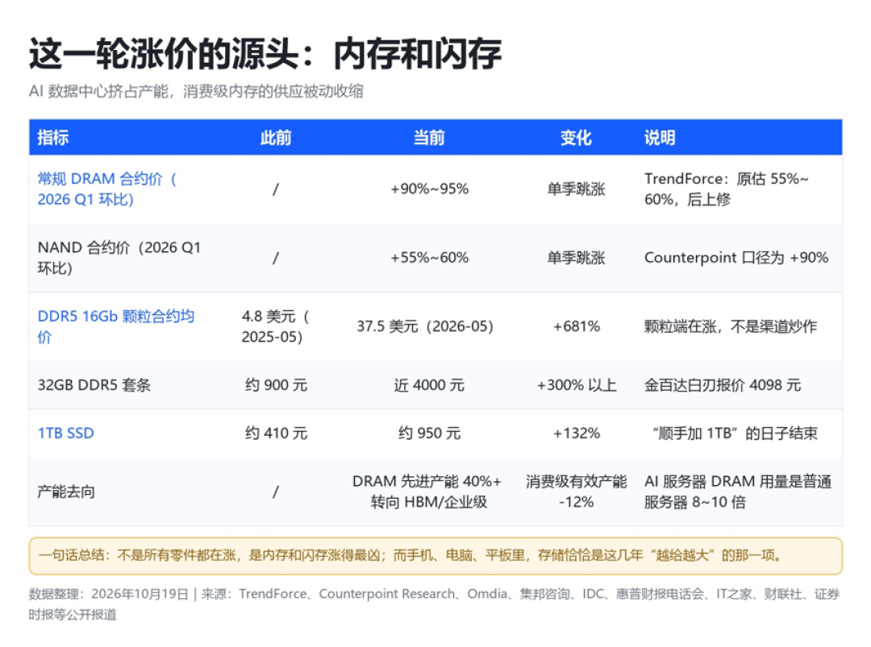Click the 一句话总结 yellow summary box

[x=435, y=555]
